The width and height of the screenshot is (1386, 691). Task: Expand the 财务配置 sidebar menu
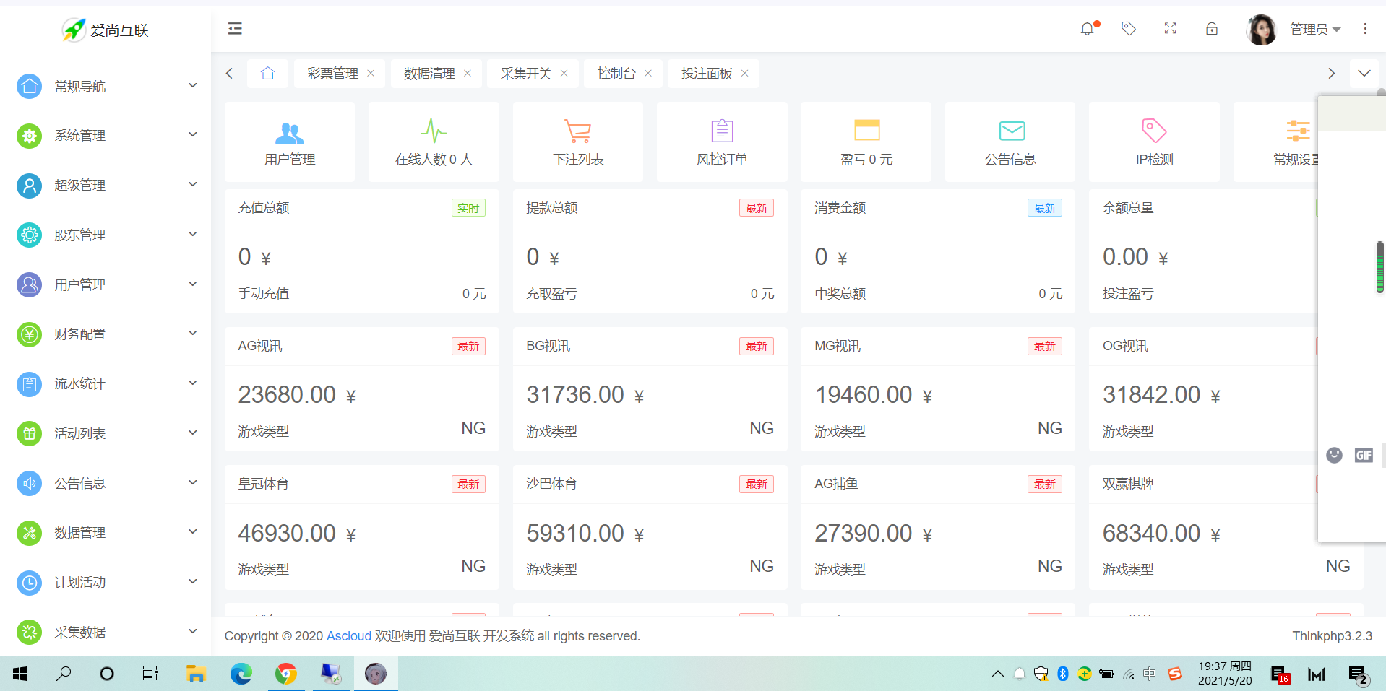(x=107, y=334)
